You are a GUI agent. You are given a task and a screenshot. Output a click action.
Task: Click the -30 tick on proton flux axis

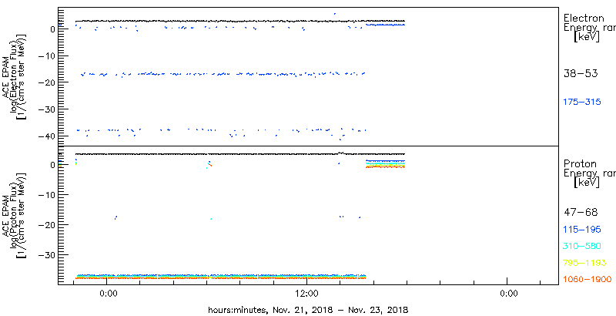point(48,254)
